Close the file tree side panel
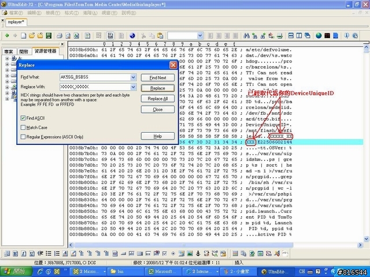 click(x=62, y=44)
